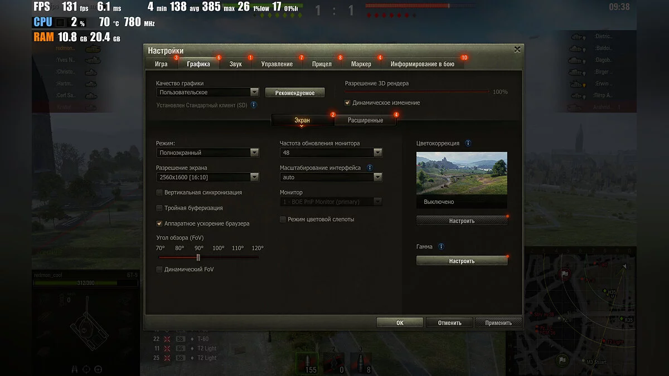Click info icon next to Гамма
Image resolution: width=669 pixels, height=376 pixels.
[x=441, y=246]
